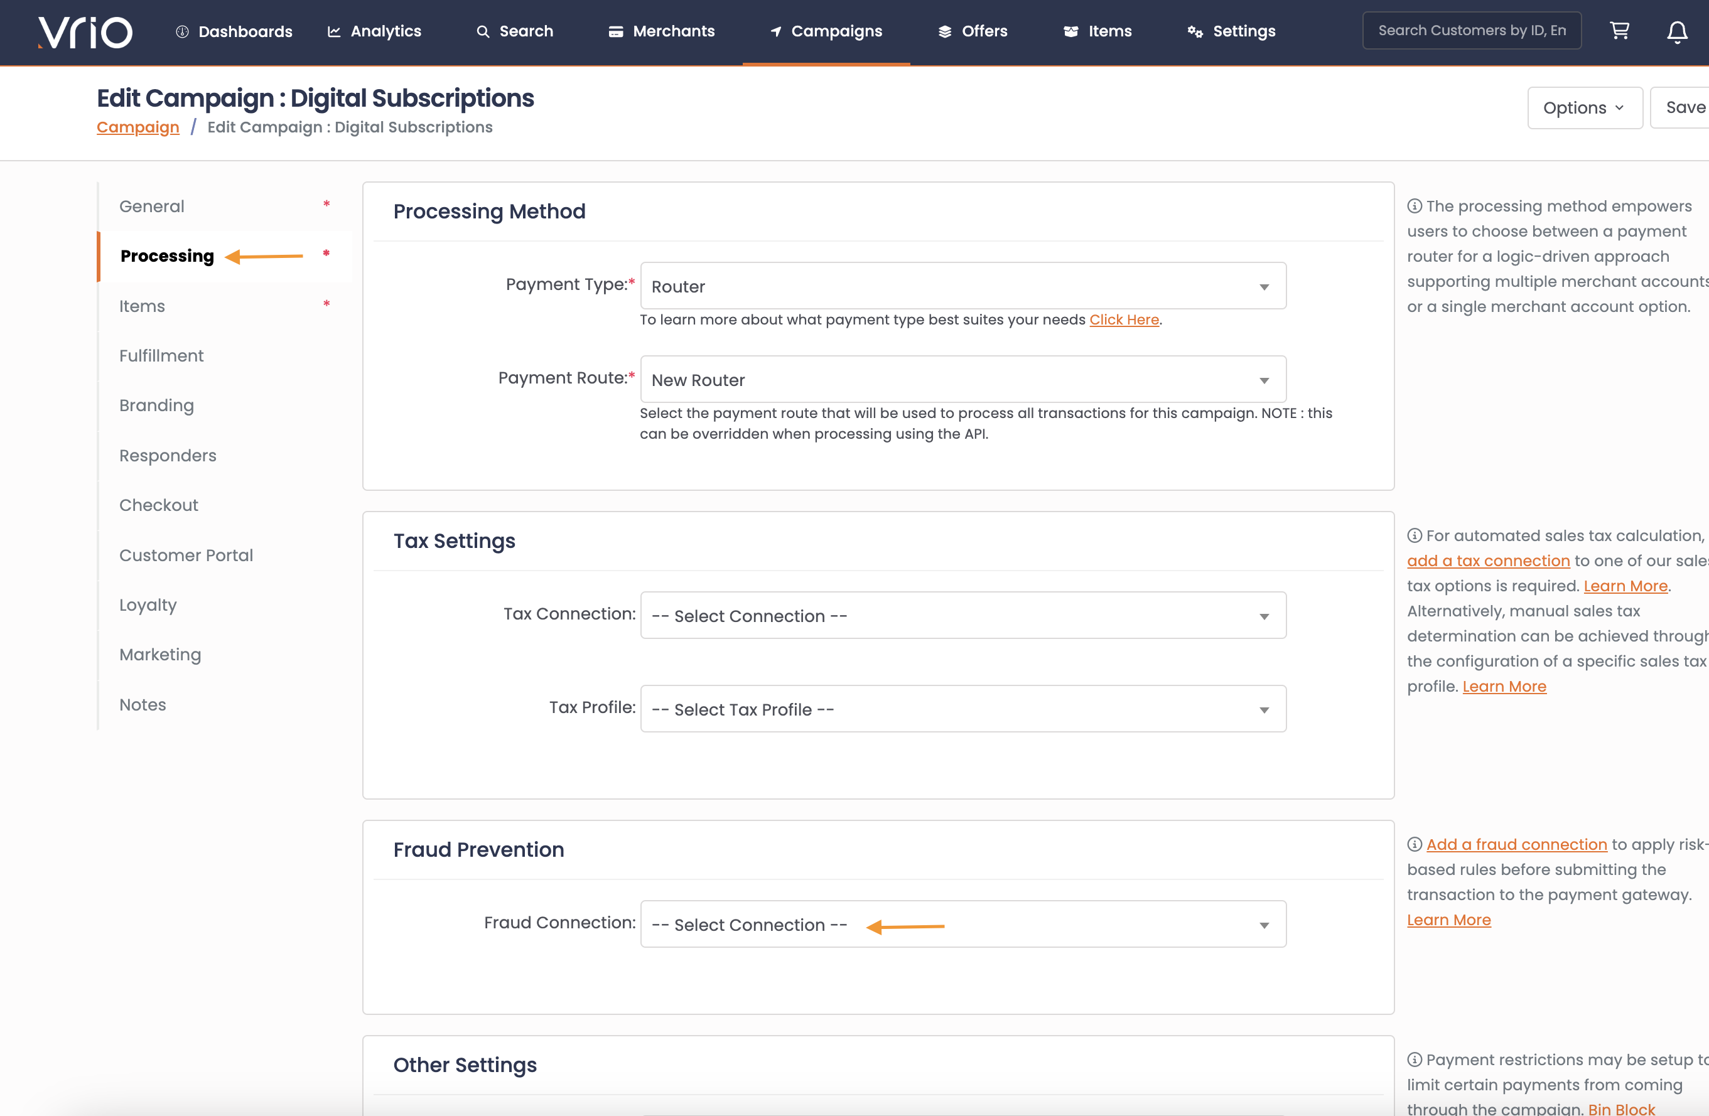Select the Customer Portal sidebar tab
The height and width of the screenshot is (1116, 1709).
[225, 555]
